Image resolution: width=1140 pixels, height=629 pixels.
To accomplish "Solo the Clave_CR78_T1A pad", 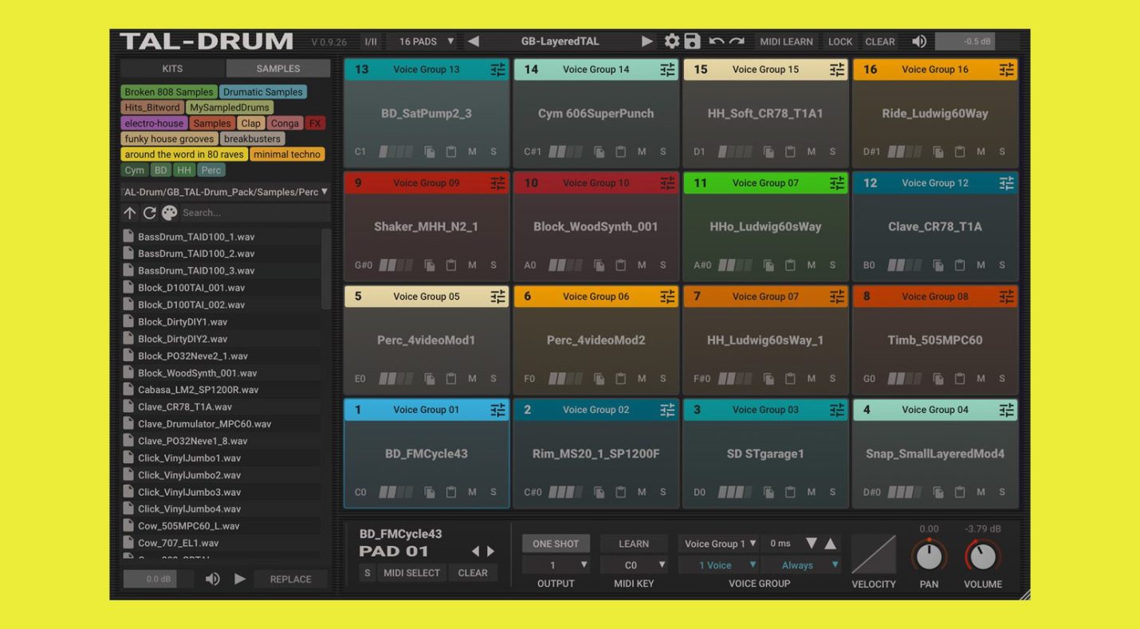I will click(x=1003, y=265).
